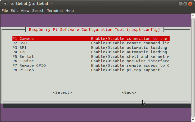Viewport: 195px width, 122px height.
Task: Minimize the terminal window
Action: click(x=180, y=4)
